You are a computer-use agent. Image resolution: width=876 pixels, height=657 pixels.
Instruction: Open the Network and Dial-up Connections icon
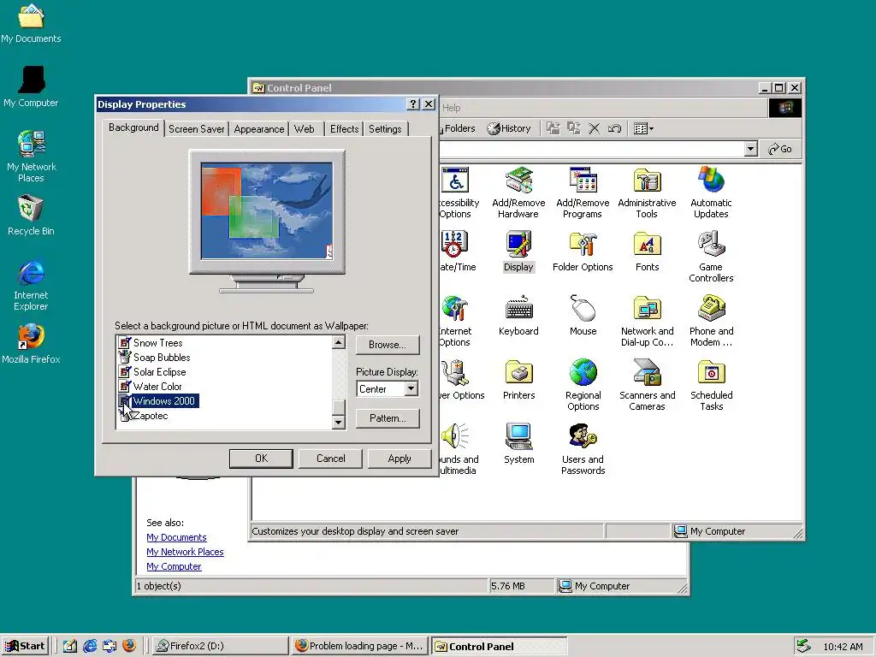[x=647, y=321]
